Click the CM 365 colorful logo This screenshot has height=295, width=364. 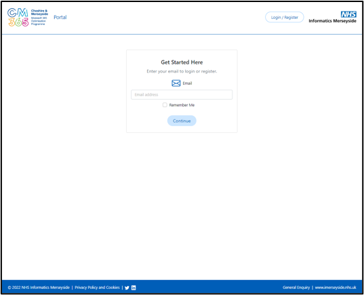[18, 17]
